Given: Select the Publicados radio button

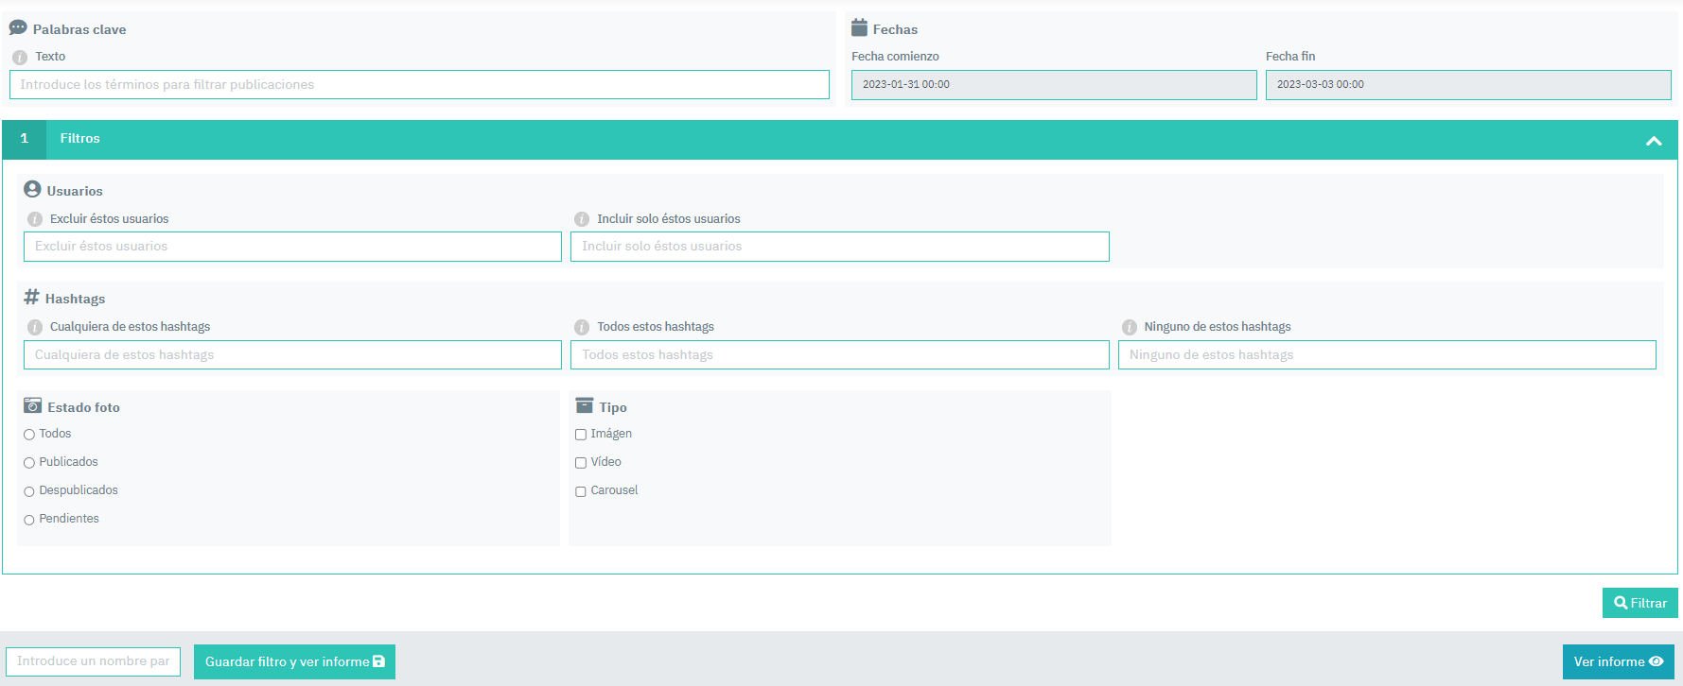Looking at the screenshot, I should [29, 463].
